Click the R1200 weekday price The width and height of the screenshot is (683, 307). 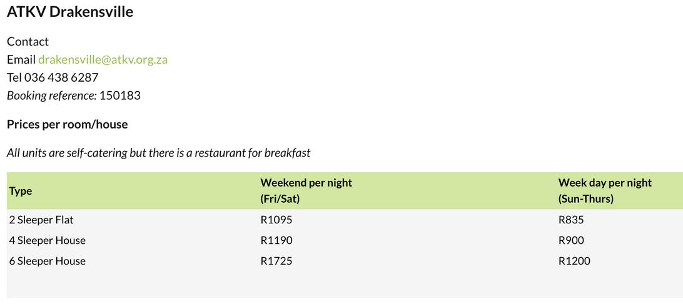point(575,261)
